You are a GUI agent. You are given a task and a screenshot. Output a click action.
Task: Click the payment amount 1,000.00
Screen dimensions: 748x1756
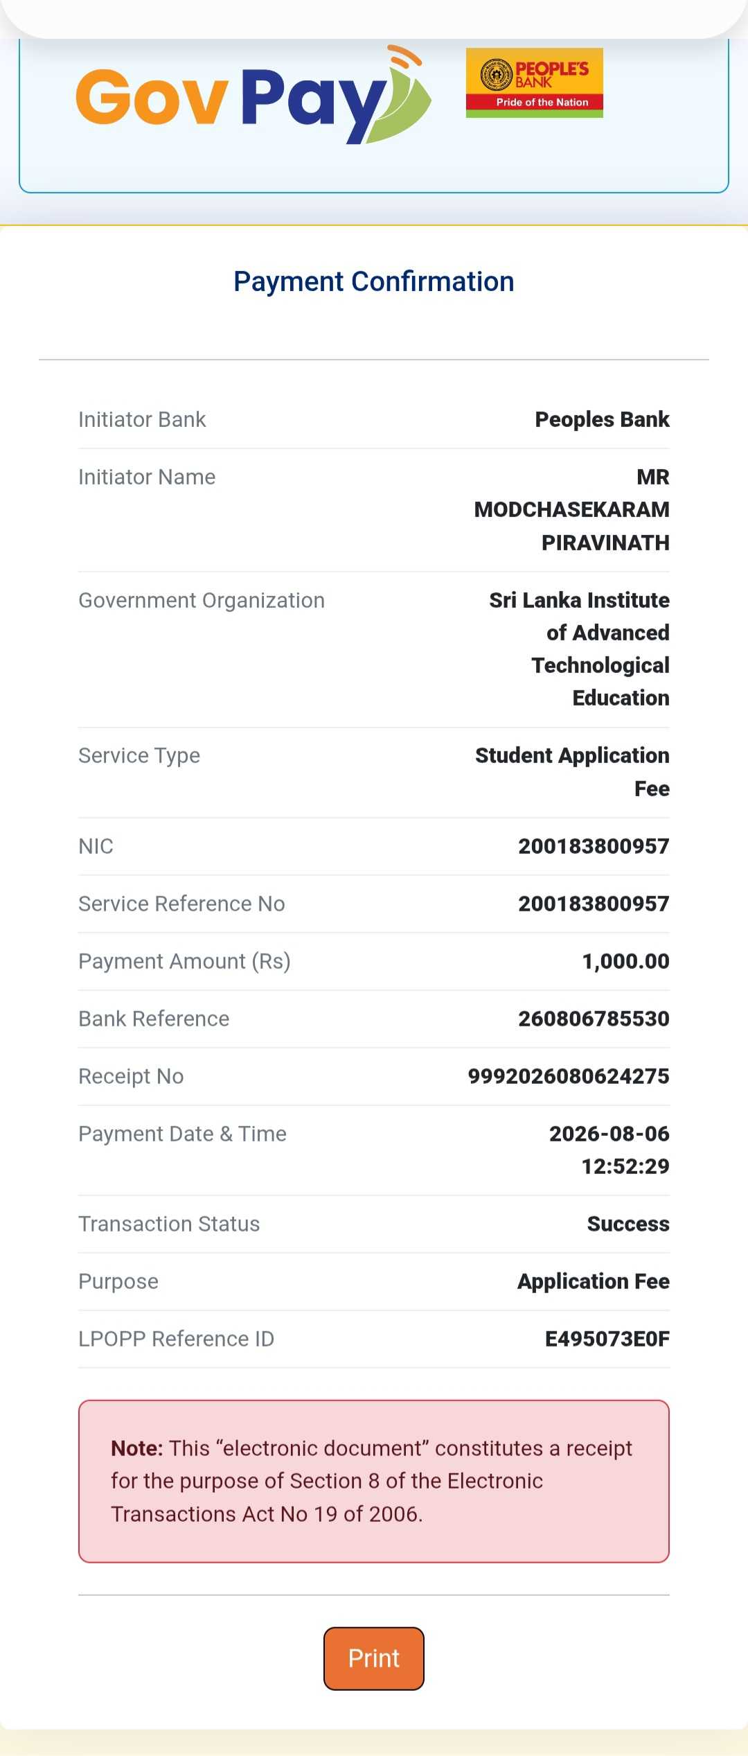[625, 961]
